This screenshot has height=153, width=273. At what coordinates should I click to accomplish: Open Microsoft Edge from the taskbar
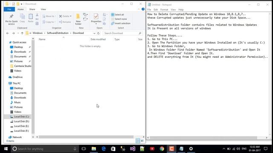point(104,149)
